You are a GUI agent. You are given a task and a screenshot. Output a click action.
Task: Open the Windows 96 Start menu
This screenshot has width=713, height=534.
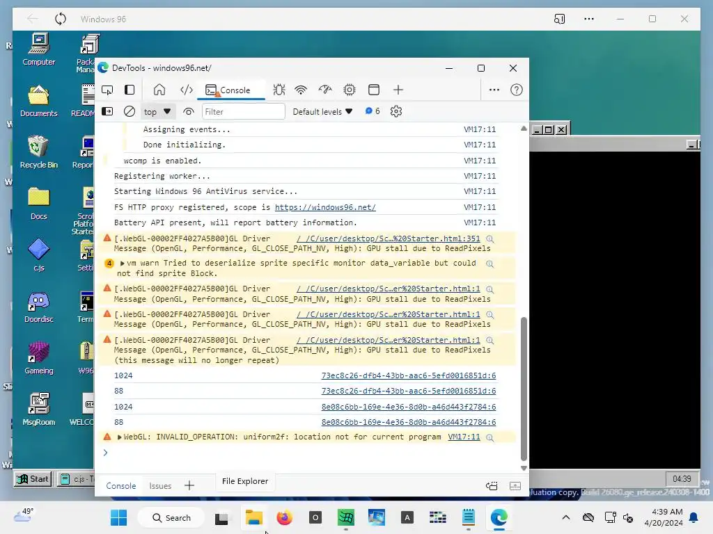33,479
